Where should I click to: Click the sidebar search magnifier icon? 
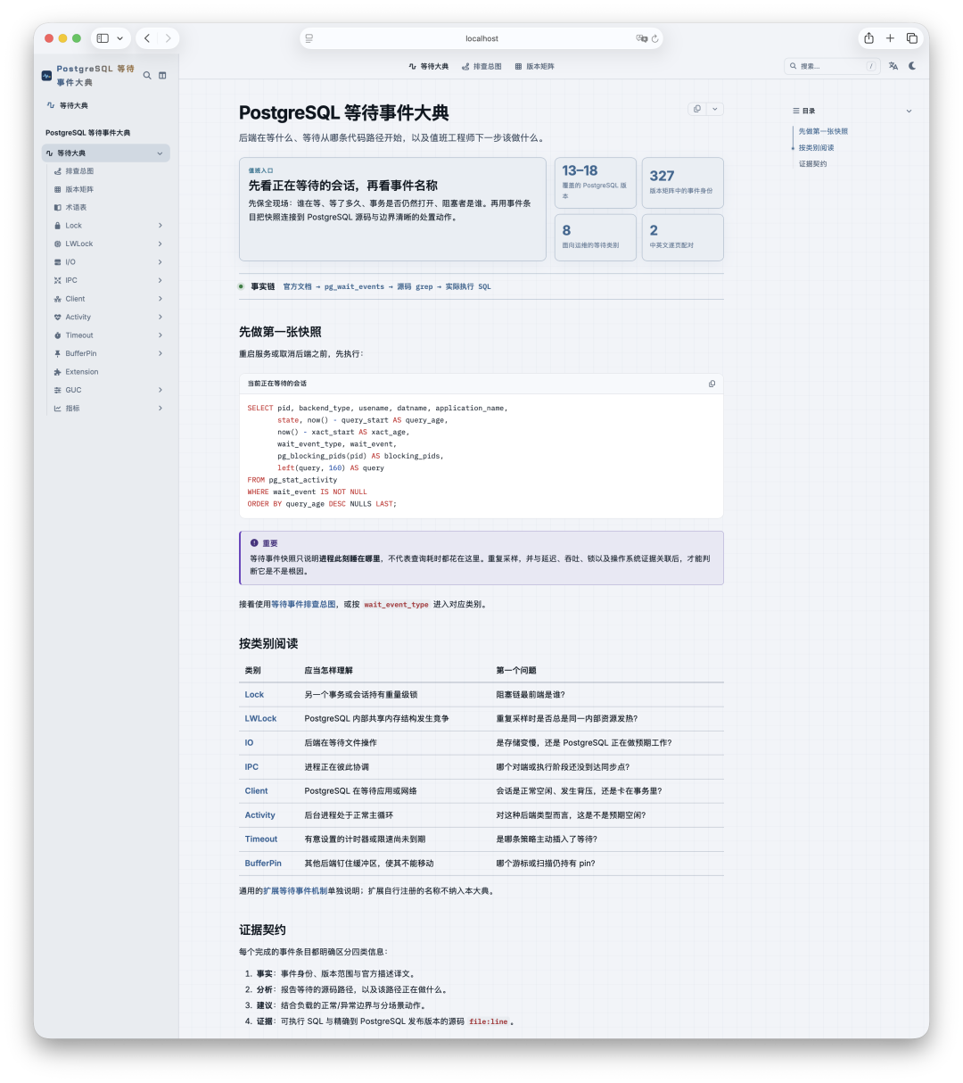[x=147, y=76]
